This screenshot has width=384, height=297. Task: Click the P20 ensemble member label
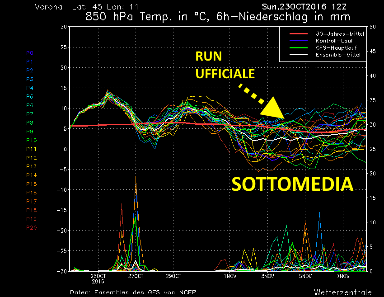pos(31,228)
